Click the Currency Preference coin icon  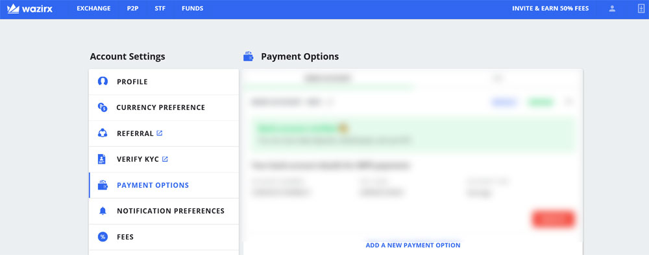tap(103, 107)
